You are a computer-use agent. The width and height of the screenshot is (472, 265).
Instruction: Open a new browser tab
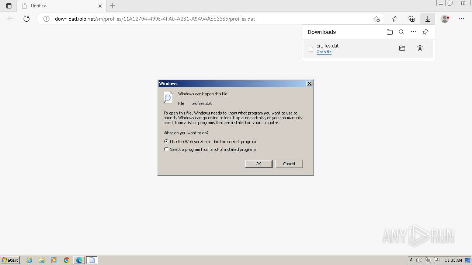tap(112, 6)
